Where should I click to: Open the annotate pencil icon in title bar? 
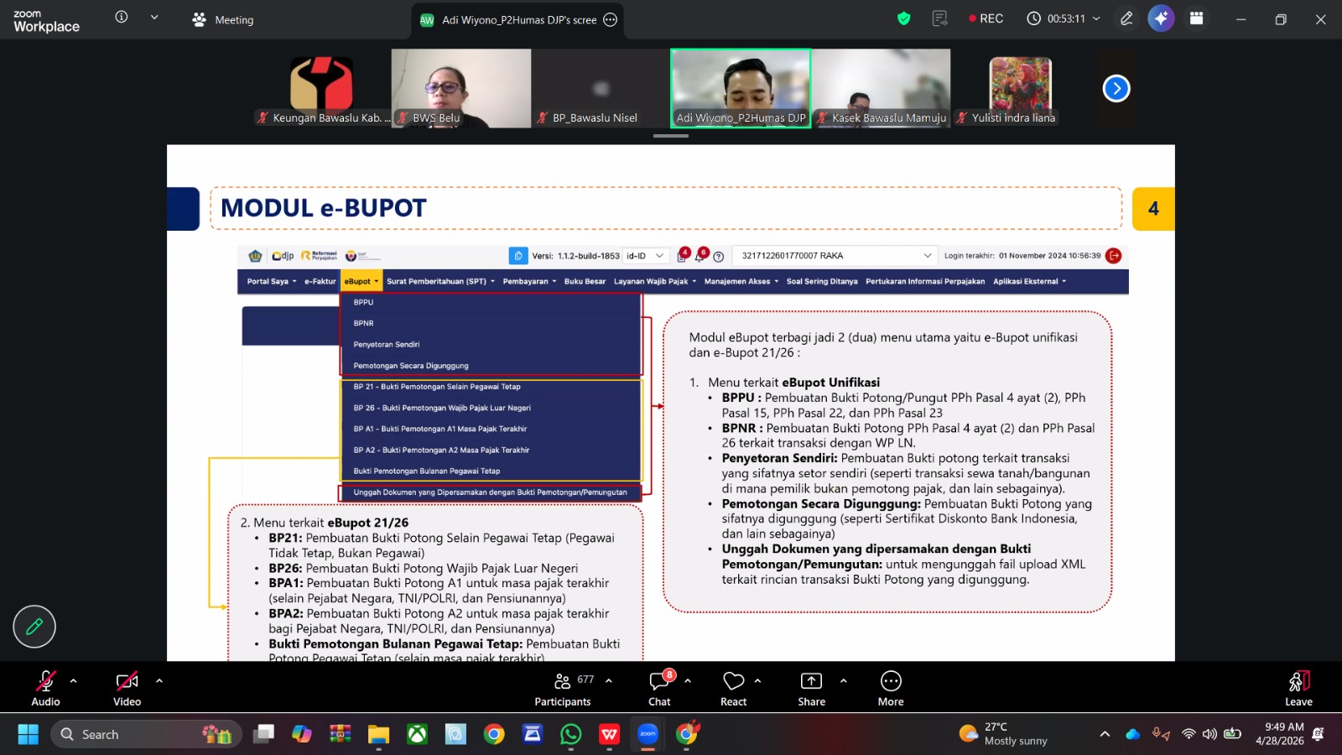pyautogui.click(x=1126, y=18)
